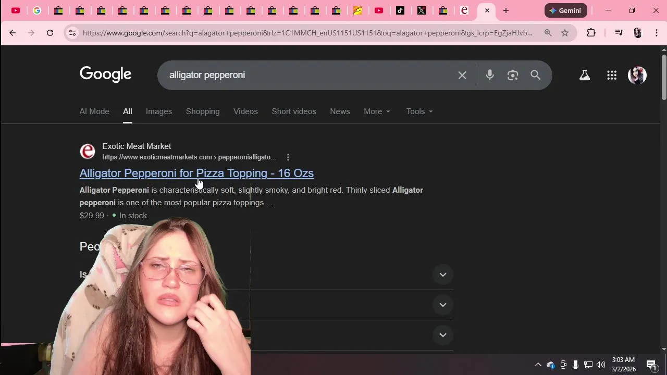This screenshot has height=375, width=667.
Task: Open the Extensions puzzle icon
Action: click(591, 33)
